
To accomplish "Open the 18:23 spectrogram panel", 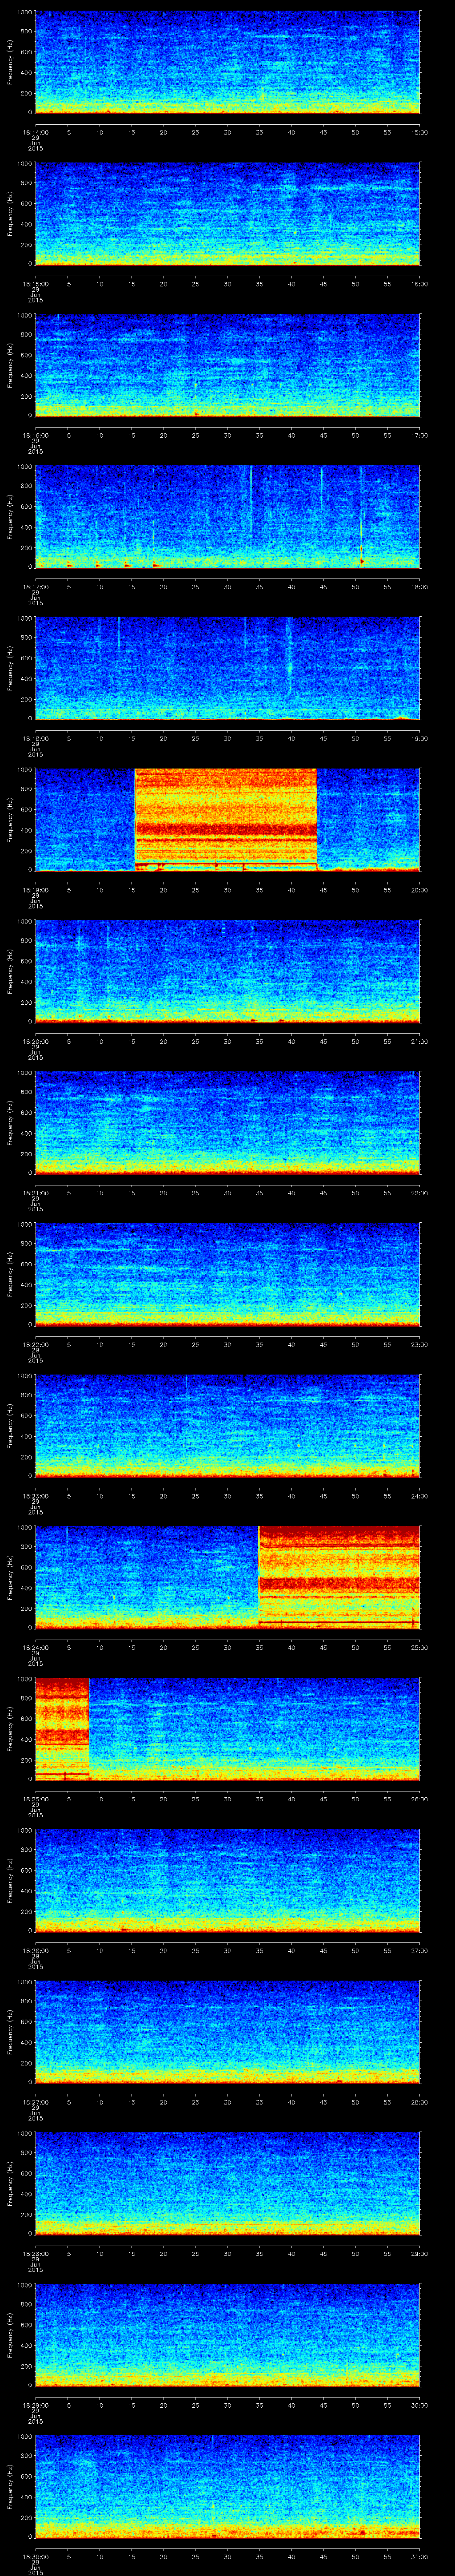I will point(227,1425).
